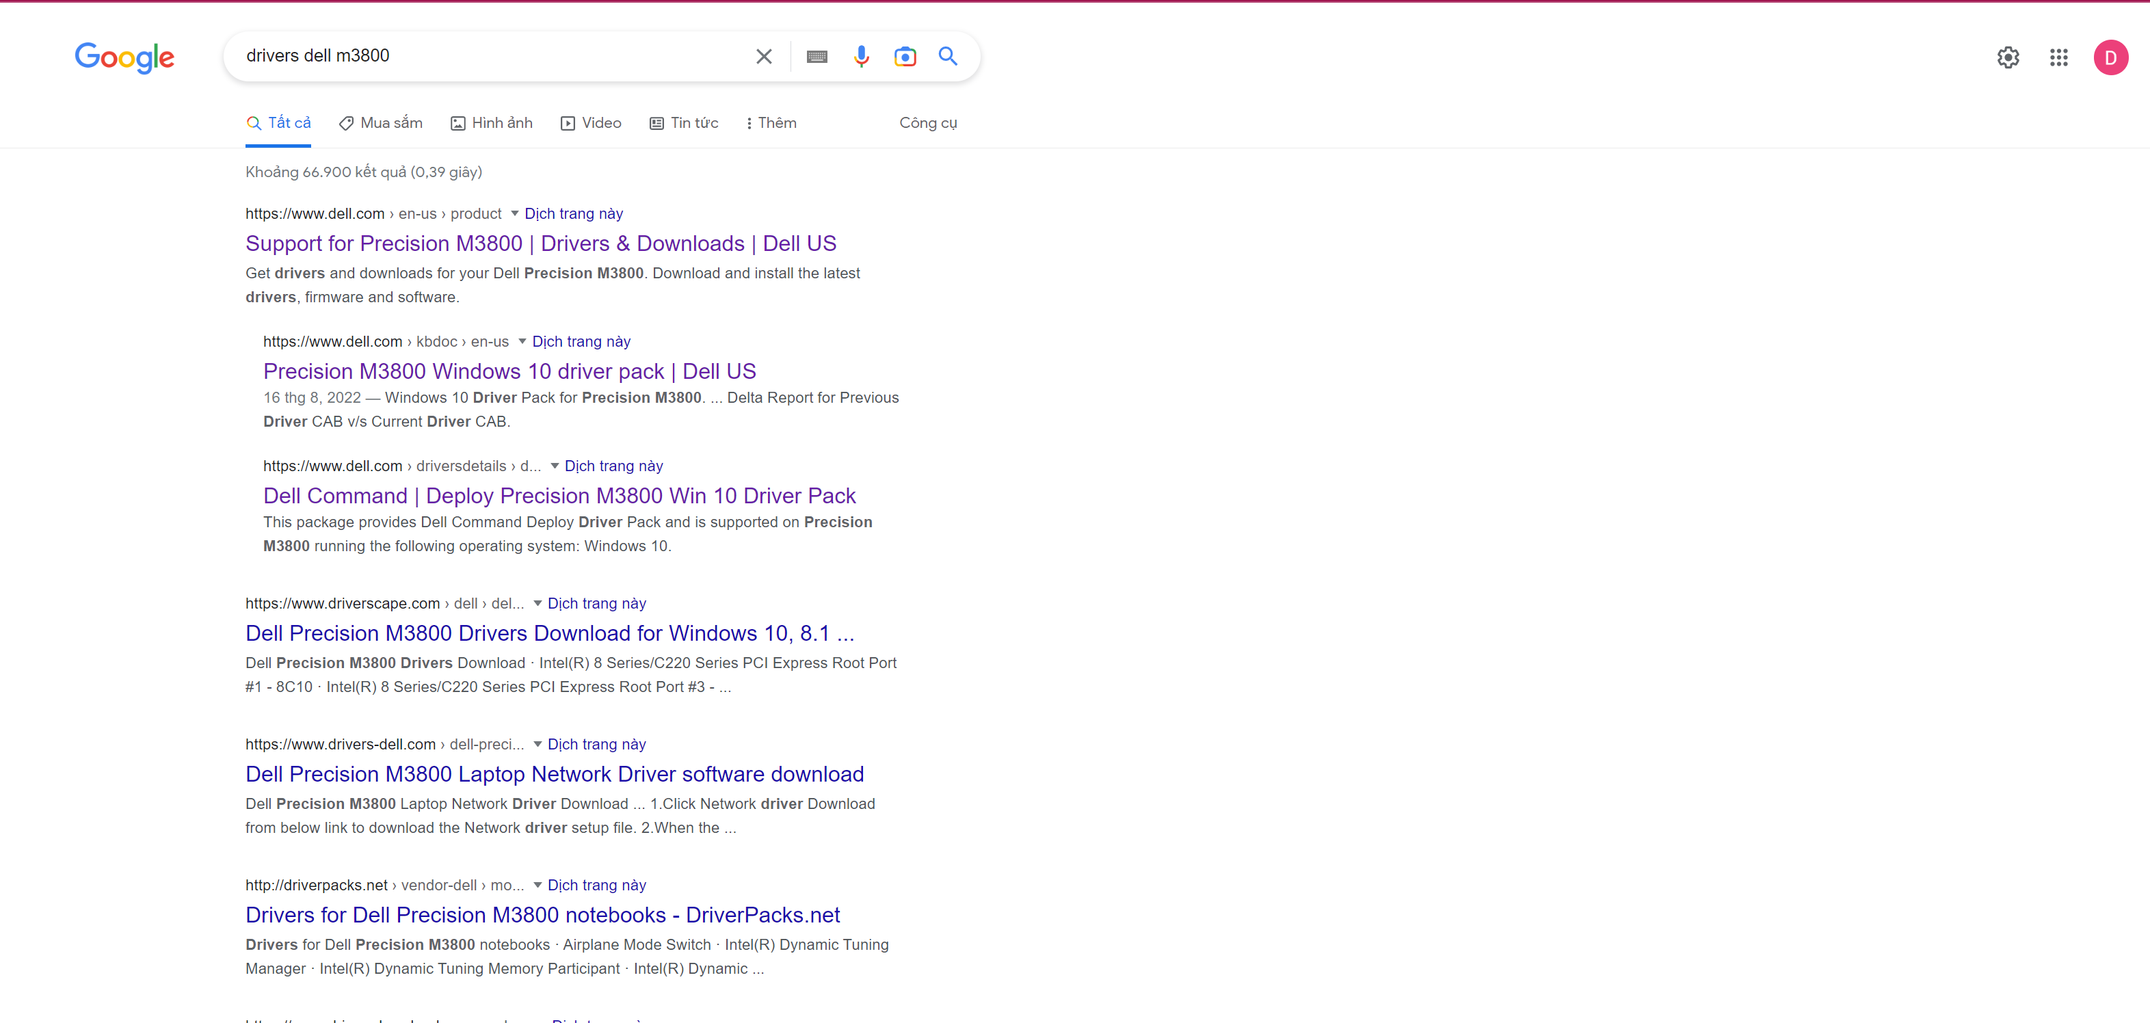The image size is (2150, 1023).
Task: Translate the driverpacks.net result page
Action: 597,886
